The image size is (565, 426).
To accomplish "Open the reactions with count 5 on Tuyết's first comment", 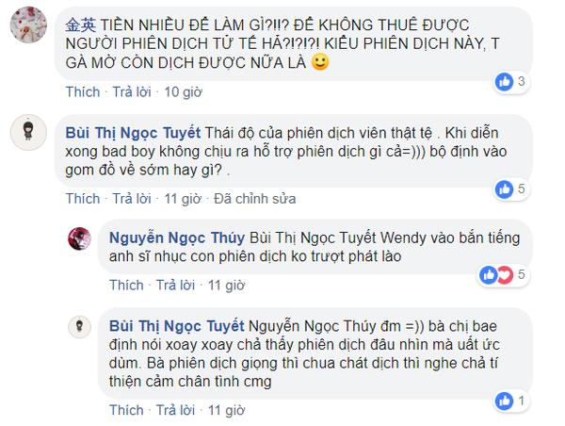I will (511, 189).
